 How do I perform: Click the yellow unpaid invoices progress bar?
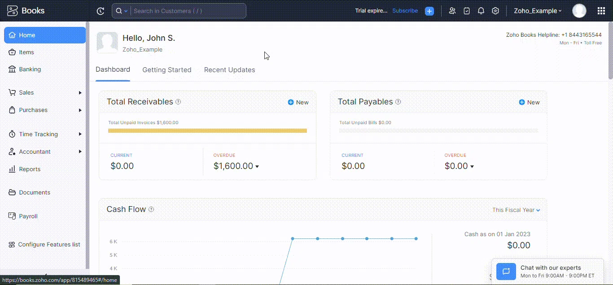(x=207, y=131)
